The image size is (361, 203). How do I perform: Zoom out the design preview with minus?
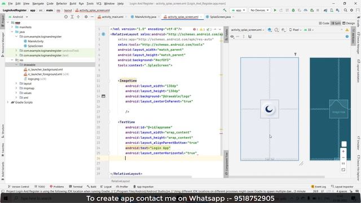point(344,158)
